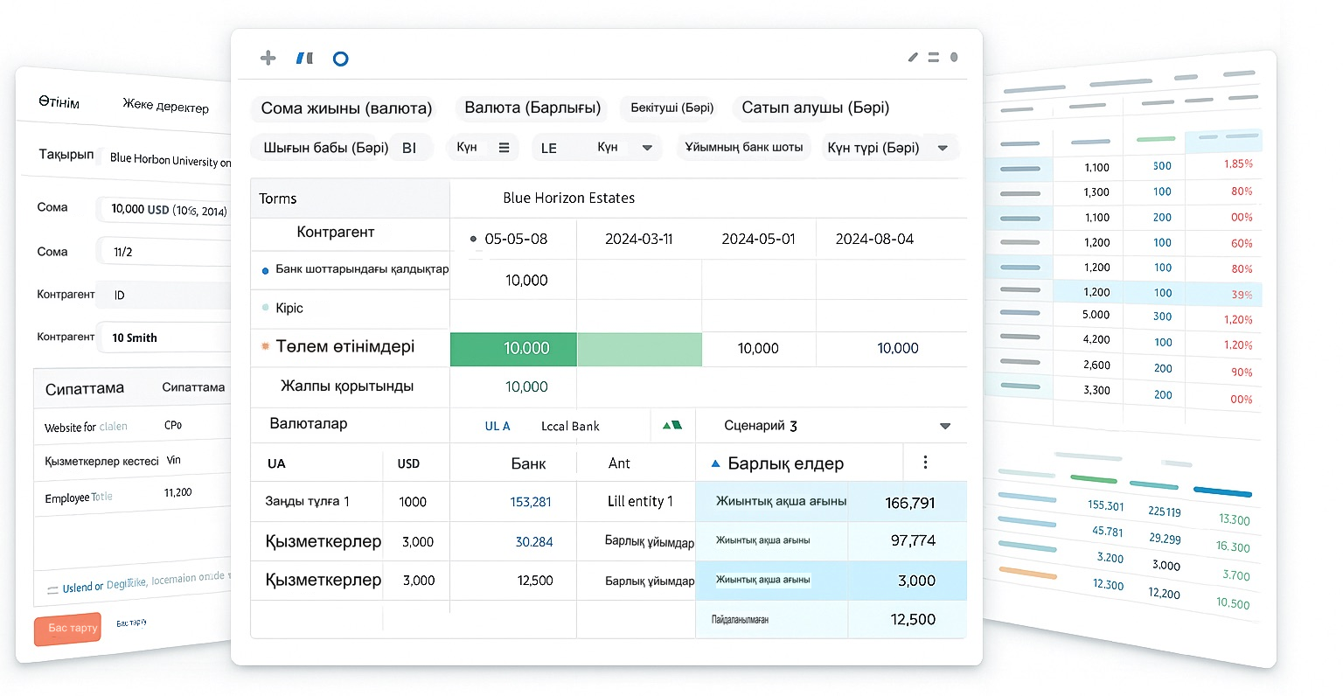The width and height of the screenshot is (1343, 696).
Task: Switch to Жеке деректер tab in left window
Action: coord(166,106)
